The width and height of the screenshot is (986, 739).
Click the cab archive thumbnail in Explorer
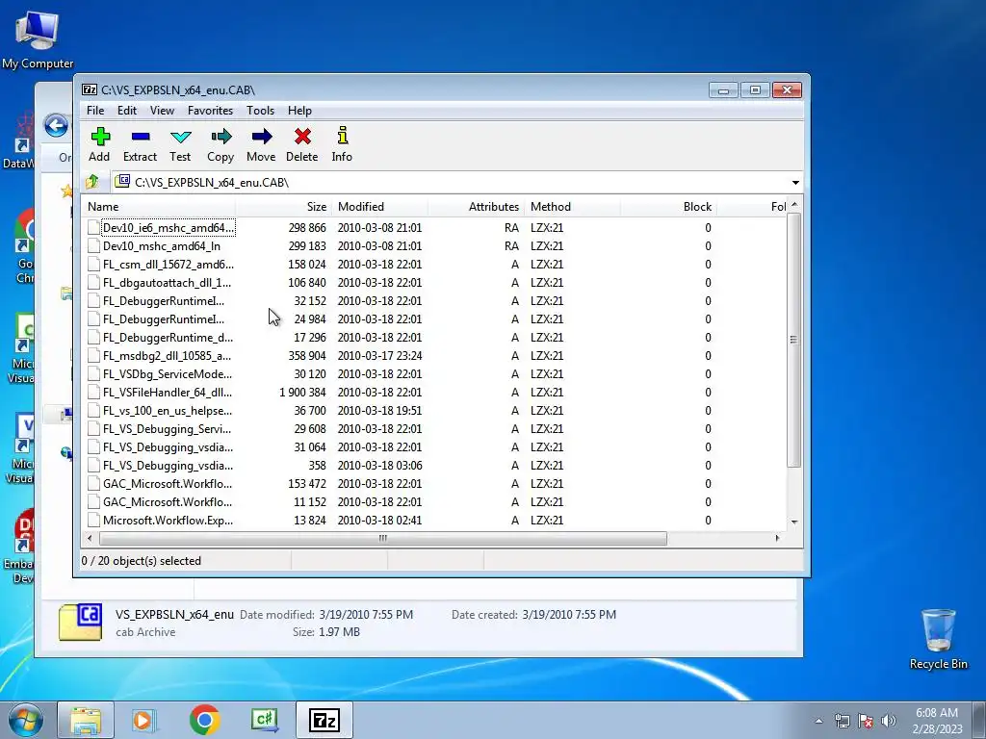pos(81,623)
